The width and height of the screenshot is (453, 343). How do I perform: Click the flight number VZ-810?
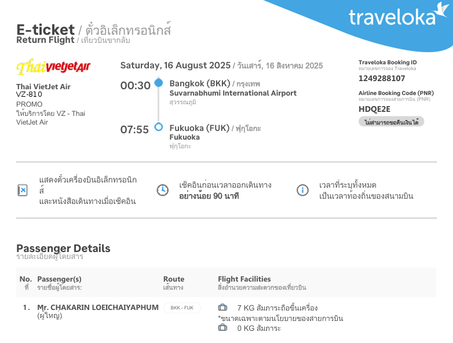pyautogui.click(x=29, y=94)
